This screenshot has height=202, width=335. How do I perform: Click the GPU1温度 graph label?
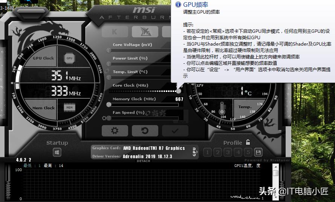pyautogui.click(x=247, y=166)
